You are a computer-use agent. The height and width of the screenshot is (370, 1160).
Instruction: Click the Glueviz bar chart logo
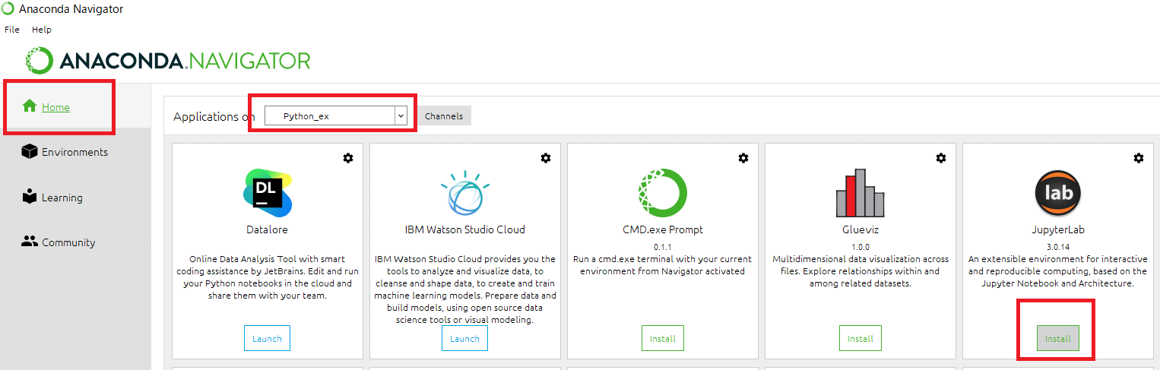click(860, 193)
